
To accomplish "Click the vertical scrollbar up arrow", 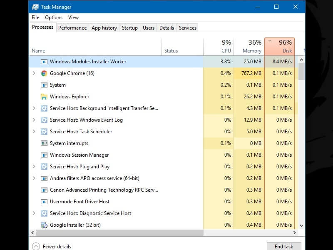I will coord(301,60).
